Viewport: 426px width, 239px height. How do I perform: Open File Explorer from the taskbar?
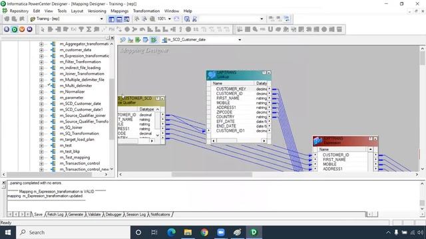pyautogui.click(x=188, y=232)
